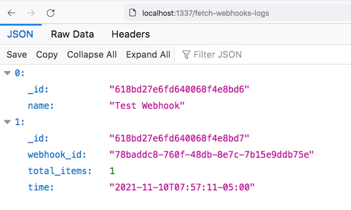Image resolution: width=351 pixels, height=210 pixels.
Task: Switch to the JSON tab
Action: [x=20, y=34]
